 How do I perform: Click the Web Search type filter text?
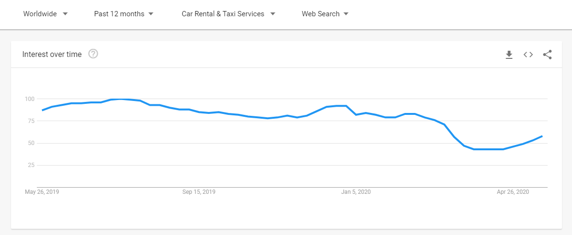click(320, 14)
